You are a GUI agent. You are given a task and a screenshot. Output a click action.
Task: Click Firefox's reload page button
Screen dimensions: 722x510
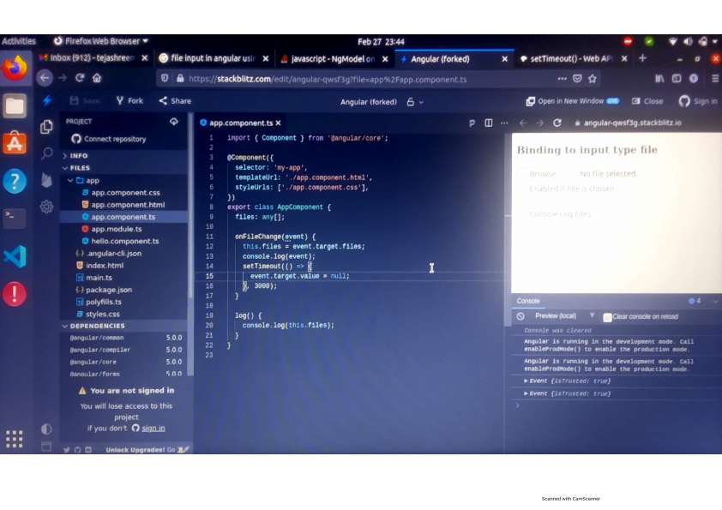pyautogui.click(x=80, y=78)
